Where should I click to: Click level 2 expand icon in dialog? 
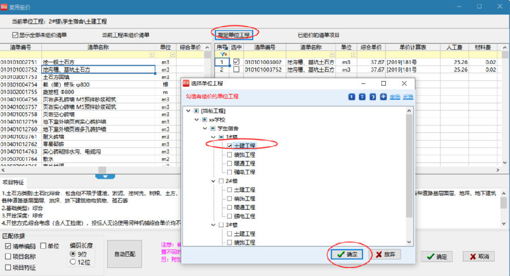coord(362,96)
